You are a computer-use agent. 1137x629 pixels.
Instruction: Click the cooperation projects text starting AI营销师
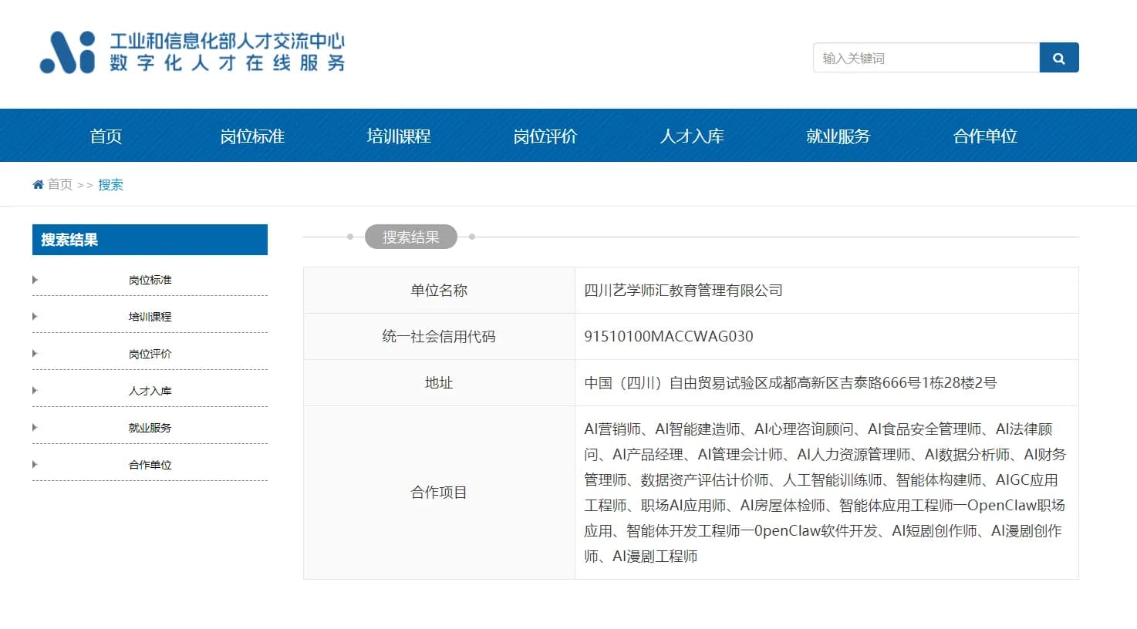825,493
